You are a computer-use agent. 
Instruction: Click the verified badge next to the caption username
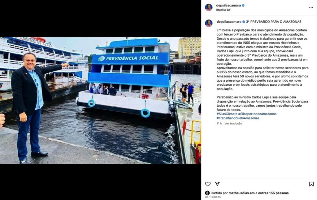[x=244, y=22]
